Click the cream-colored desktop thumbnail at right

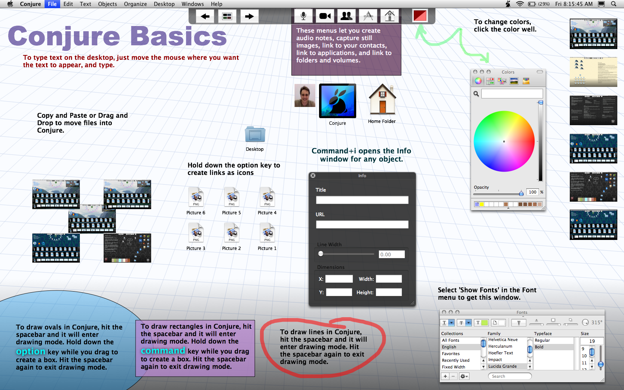pos(594,72)
